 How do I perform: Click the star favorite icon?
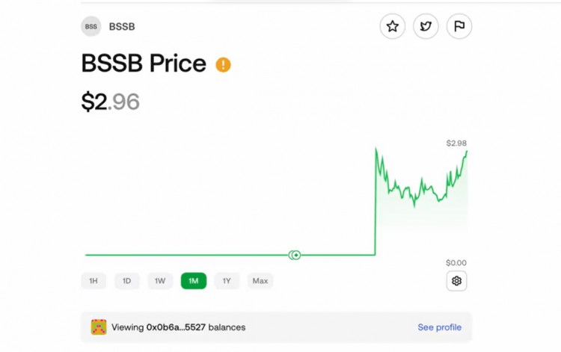(393, 27)
